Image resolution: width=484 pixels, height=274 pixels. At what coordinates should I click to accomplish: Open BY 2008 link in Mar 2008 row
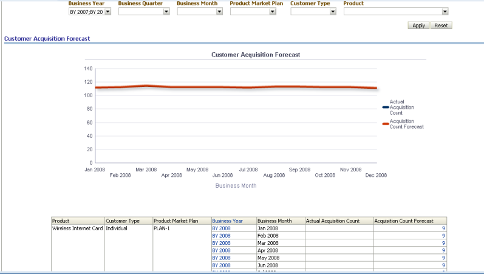(x=221, y=243)
